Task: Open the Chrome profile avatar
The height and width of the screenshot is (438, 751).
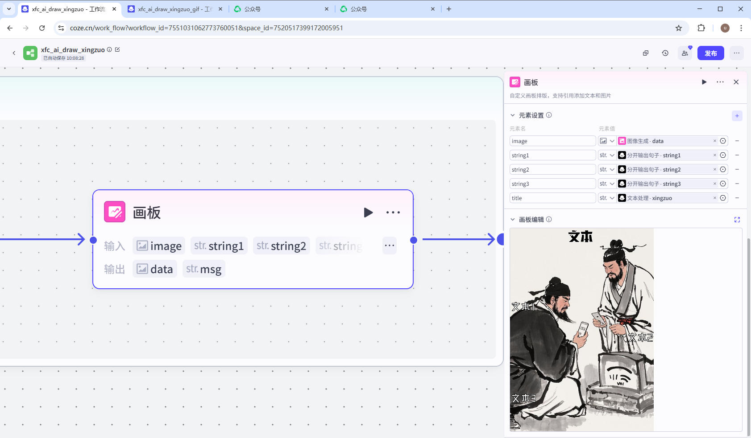Action: [725, 28]
